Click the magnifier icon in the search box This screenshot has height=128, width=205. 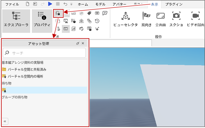tap(7, 53)
